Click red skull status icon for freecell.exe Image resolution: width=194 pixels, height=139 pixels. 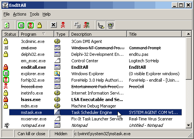click(6, 86)
